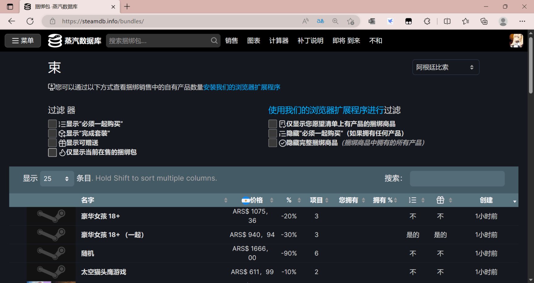Open 不和 in navigation bar
This screenshot has width=534, height=283.
click(x=375, y=41)
